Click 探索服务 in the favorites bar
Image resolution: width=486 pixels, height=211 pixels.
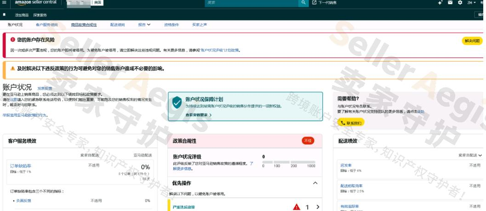40,15
